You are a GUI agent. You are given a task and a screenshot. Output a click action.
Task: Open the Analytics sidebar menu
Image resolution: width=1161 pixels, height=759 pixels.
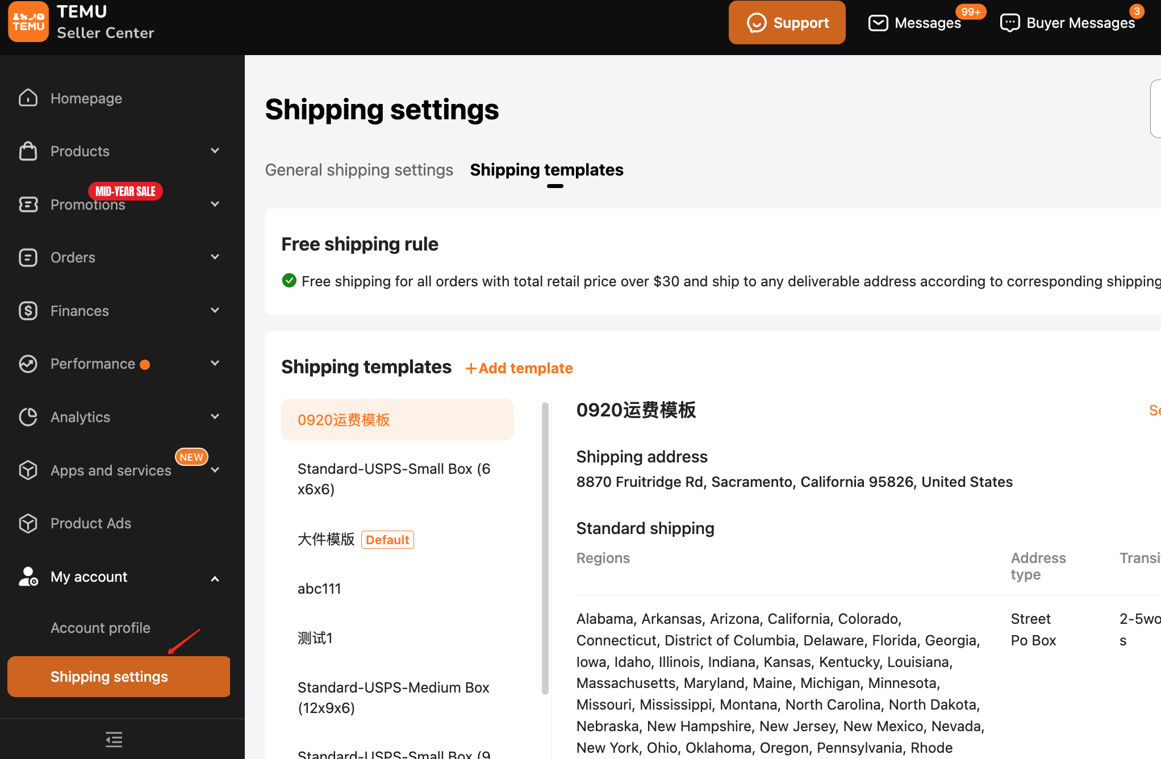click(80, 417)
